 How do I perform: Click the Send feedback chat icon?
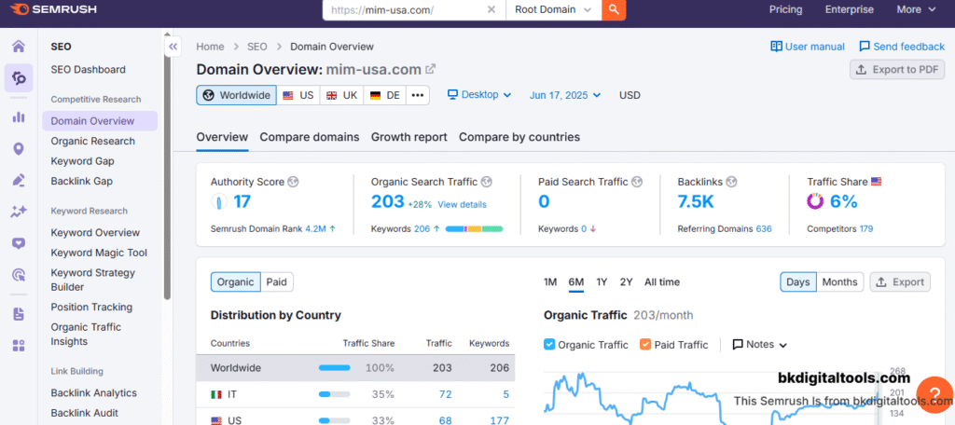click(x=865, y=47)
